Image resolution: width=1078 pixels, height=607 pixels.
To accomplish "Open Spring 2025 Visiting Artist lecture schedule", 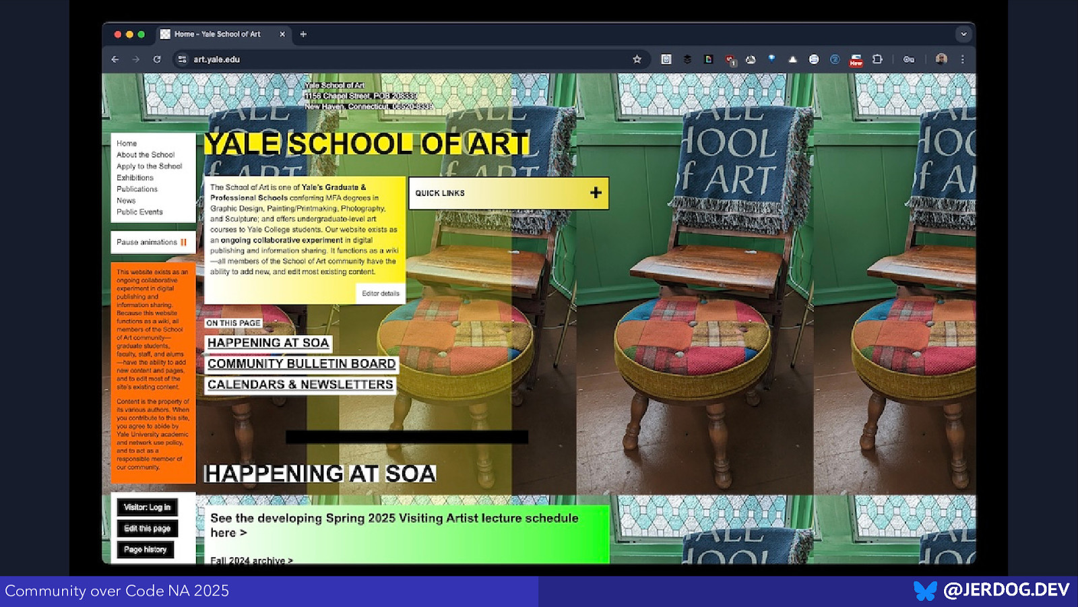I will click(x=394, y=525).
